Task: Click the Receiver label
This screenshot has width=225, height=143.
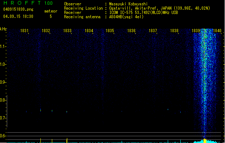Action: coord(73,13)
